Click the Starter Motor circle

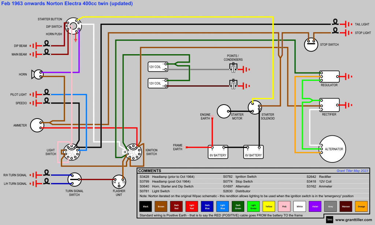pyautogui.click(x=224, y=111)
